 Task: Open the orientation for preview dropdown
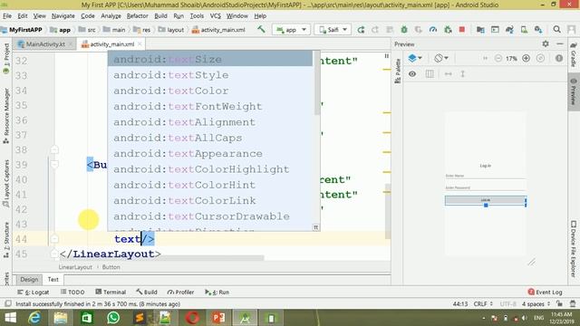[441, 58]
